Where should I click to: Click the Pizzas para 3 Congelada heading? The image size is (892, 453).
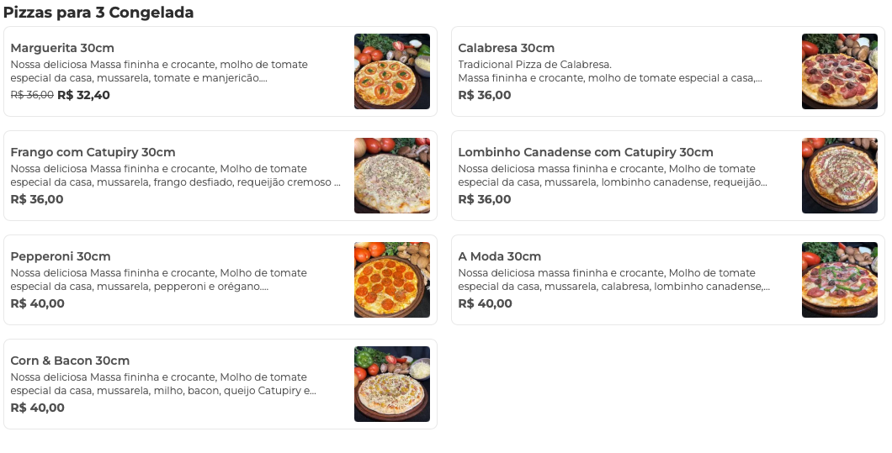point(98,13)
